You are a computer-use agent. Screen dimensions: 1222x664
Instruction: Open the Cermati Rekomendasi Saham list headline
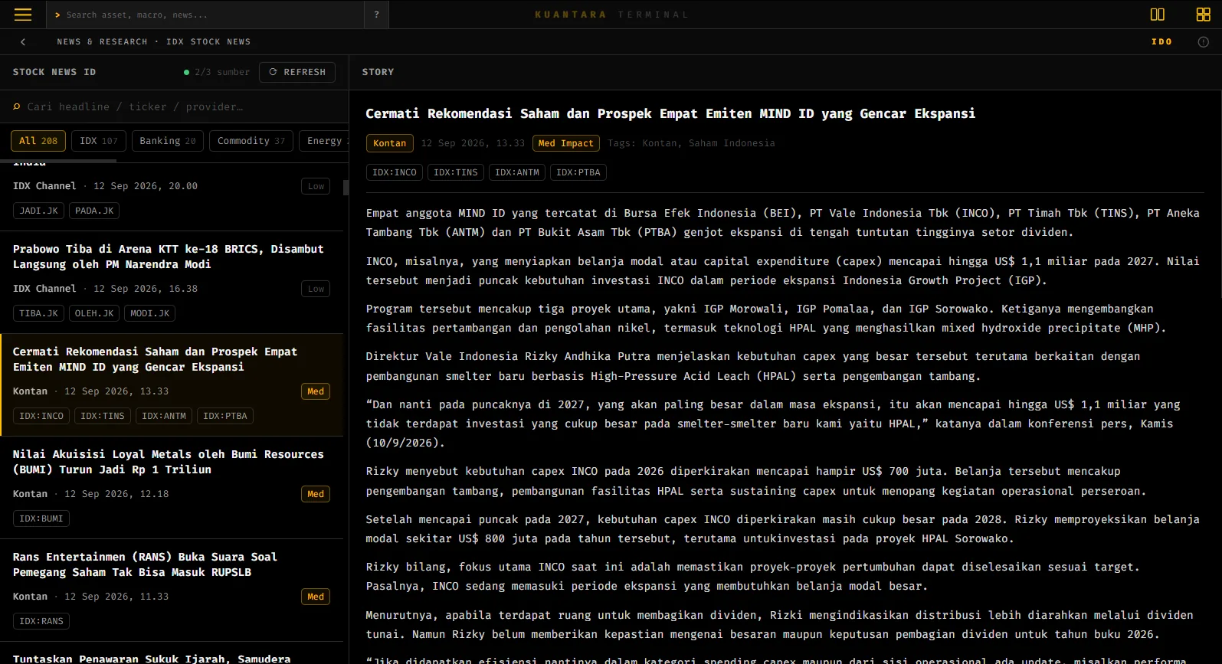click(x=156, y=359)
